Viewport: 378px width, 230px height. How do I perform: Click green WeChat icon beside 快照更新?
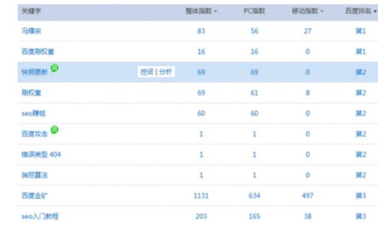pyautogui.click(x=55, y=68)
